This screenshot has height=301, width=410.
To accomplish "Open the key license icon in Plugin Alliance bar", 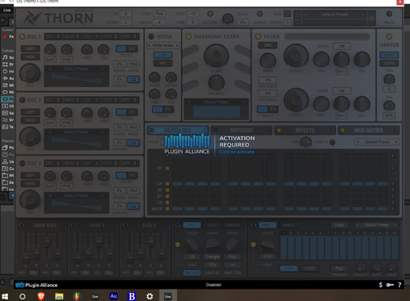I will (389, 285).
